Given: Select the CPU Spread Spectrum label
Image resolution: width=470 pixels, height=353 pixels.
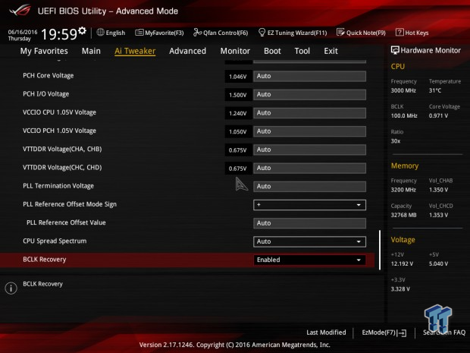Looking at the screenshot, I should (x=55, y=241).
